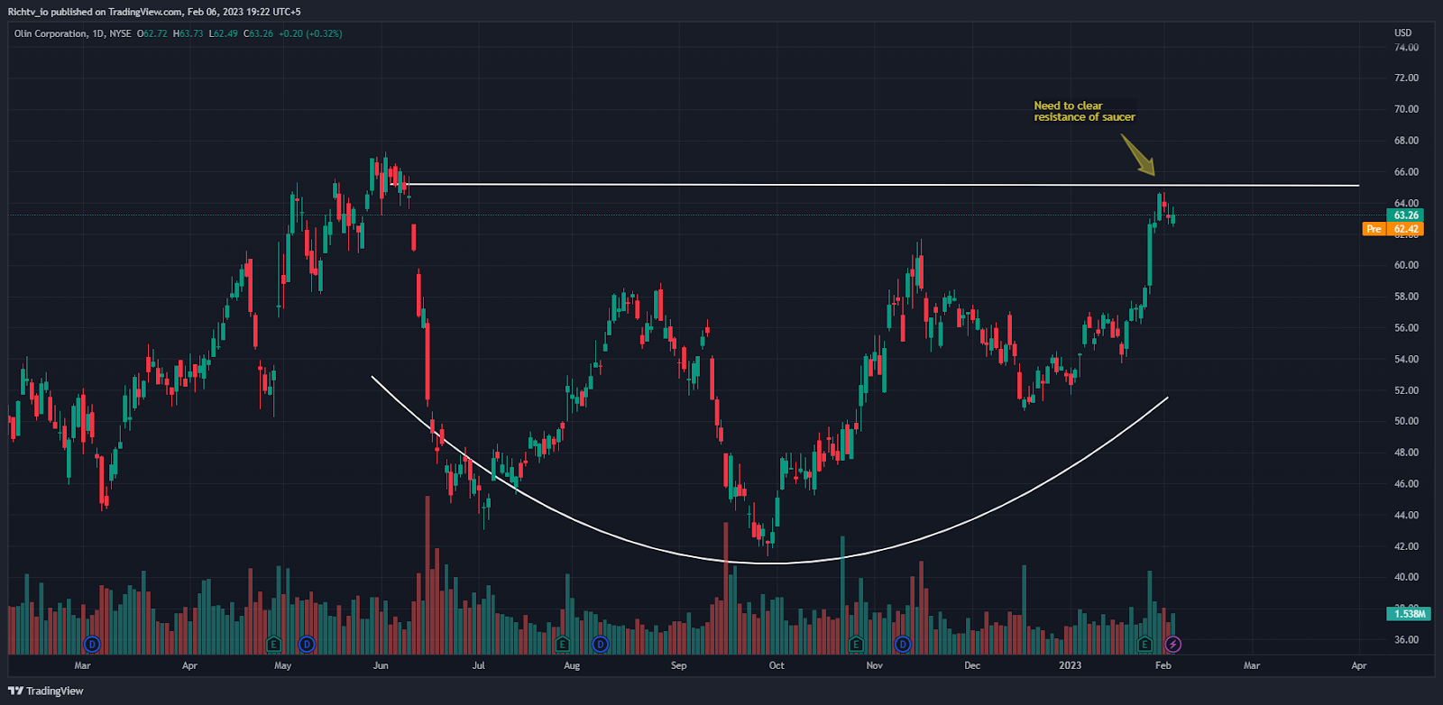Click the close value C63.26
This screenshot has width=1443, height=705.
click(258, 33)
